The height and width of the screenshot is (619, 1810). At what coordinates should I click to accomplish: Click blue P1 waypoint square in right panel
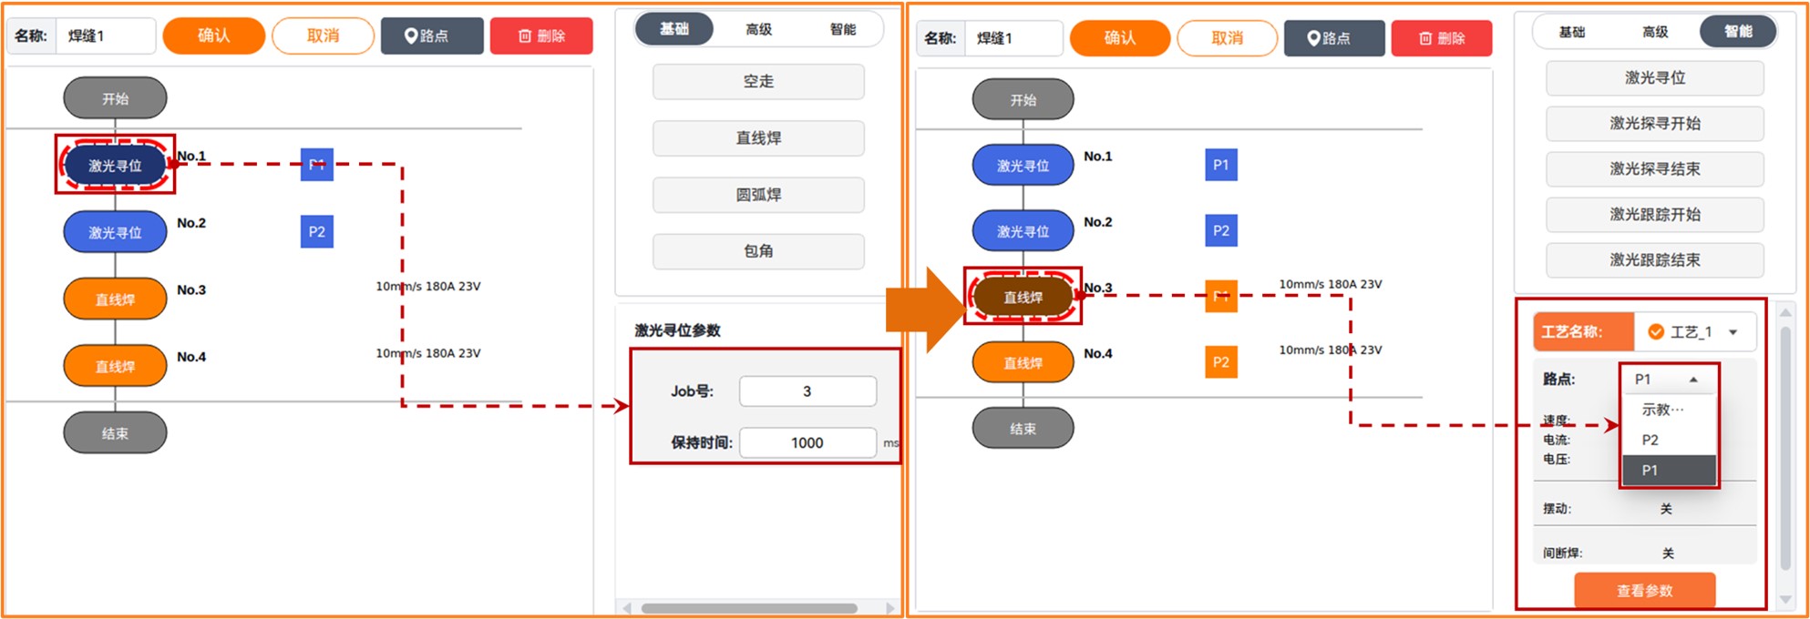coord(1220,165)
